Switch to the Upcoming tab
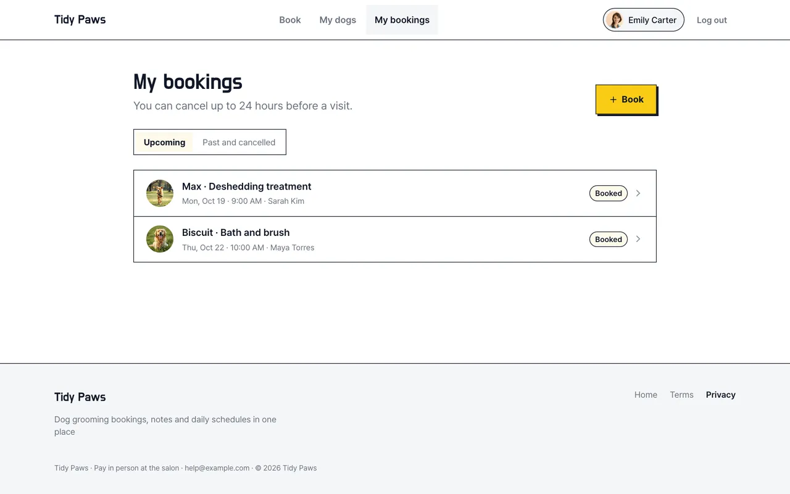 tap(164, 142)
